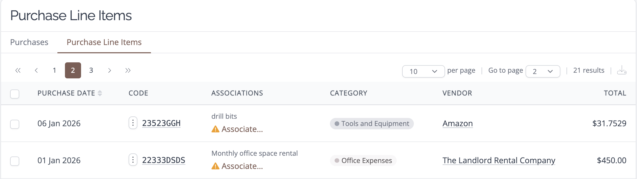
Task: Switch to the Purchases tab
Action: [x=29, y=42]
